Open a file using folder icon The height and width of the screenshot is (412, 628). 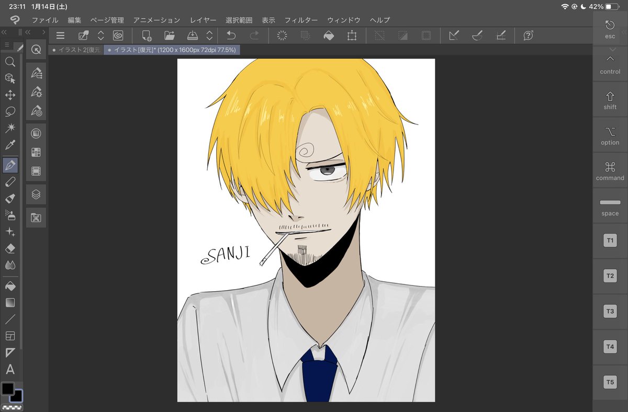click(170, 36)
